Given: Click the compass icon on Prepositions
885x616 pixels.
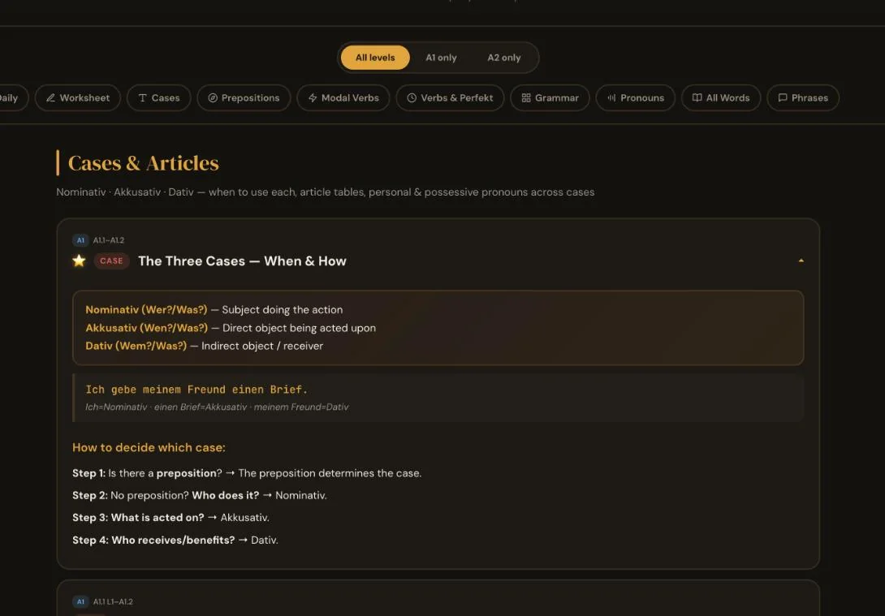Looking at the screenshot, I should click(x=213, y=97).
